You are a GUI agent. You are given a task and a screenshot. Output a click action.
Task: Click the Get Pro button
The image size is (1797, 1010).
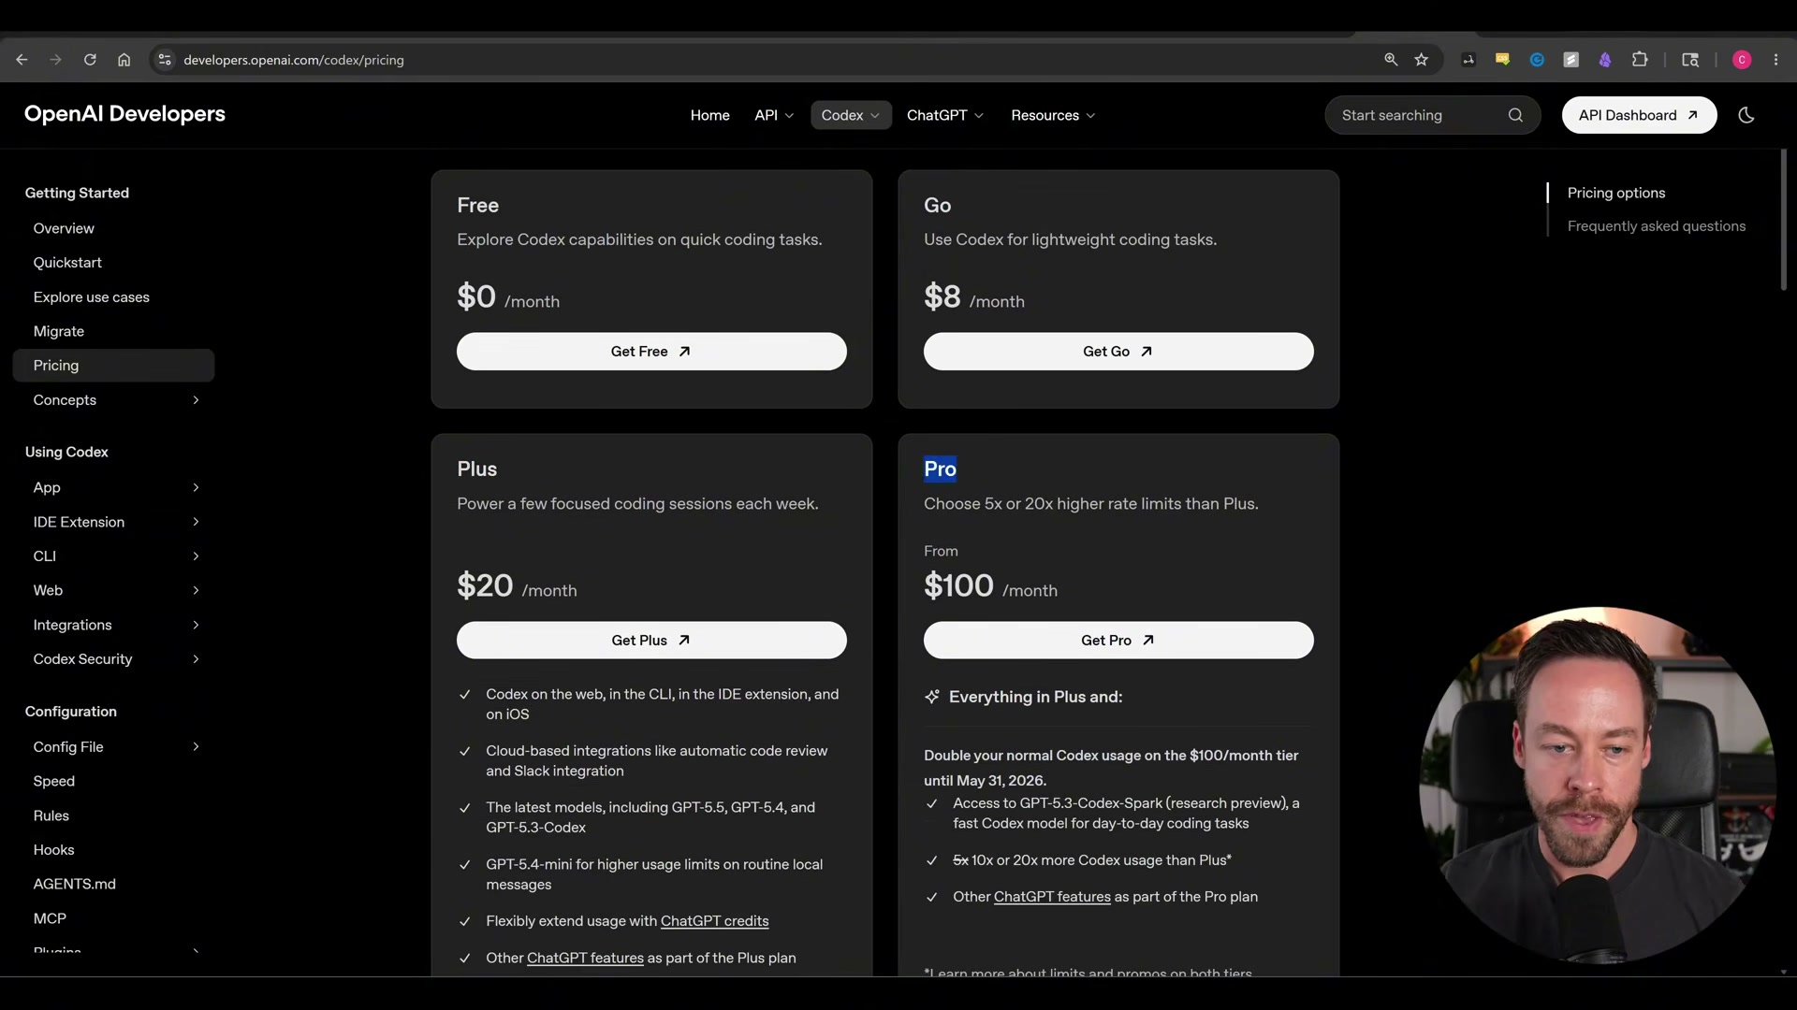(1118, 641)
